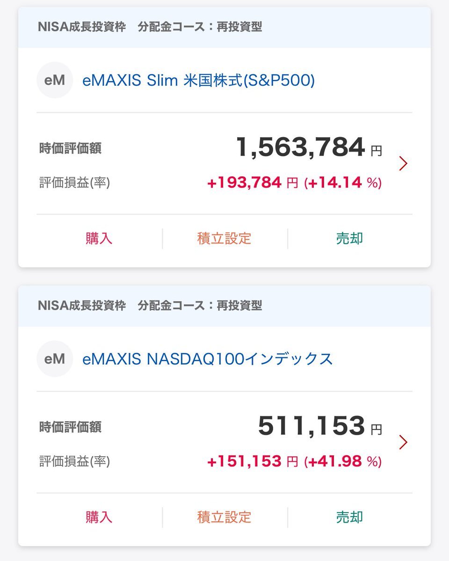The height and width of the screenshot is (561, 449).
Task: Click the +41.98 % return rate
Action: [x=343, y=461]
